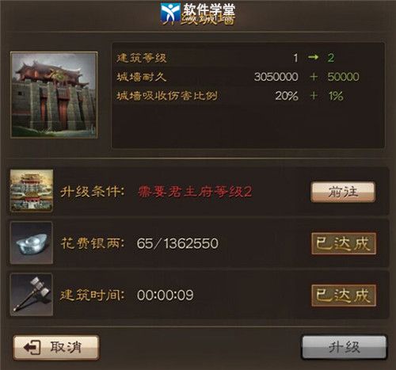Click the silver cost value 65/1362550
The width and height of the screenshot is (396, 370).
click(177, 243)
